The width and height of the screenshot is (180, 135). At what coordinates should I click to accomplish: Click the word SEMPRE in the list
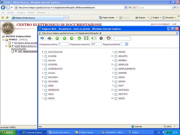[x=122, y=73]
